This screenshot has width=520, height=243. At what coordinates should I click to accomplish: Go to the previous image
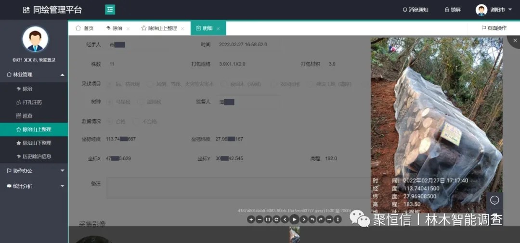point(285,219)
